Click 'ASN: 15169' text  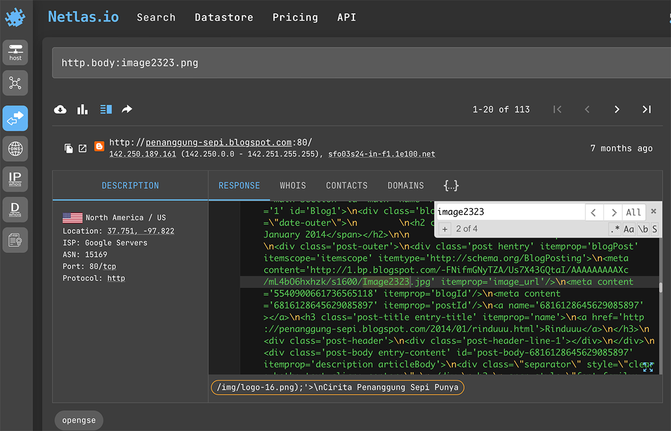85,255
